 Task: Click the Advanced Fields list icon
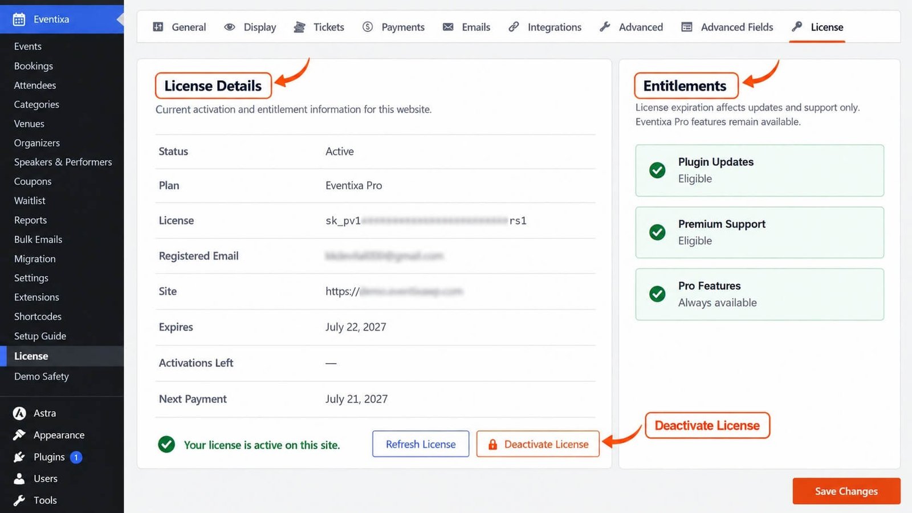(687, 27)
